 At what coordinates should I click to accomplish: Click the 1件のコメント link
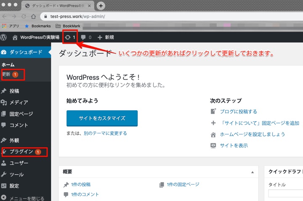pyautogui.click(x=85, y=194)
